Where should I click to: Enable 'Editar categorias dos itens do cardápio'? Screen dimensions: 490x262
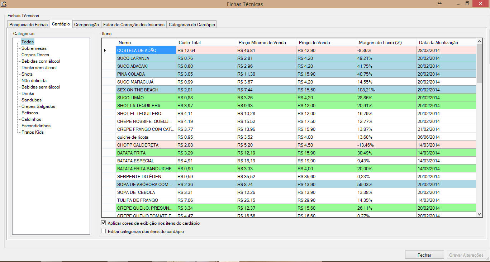(104, 232)
